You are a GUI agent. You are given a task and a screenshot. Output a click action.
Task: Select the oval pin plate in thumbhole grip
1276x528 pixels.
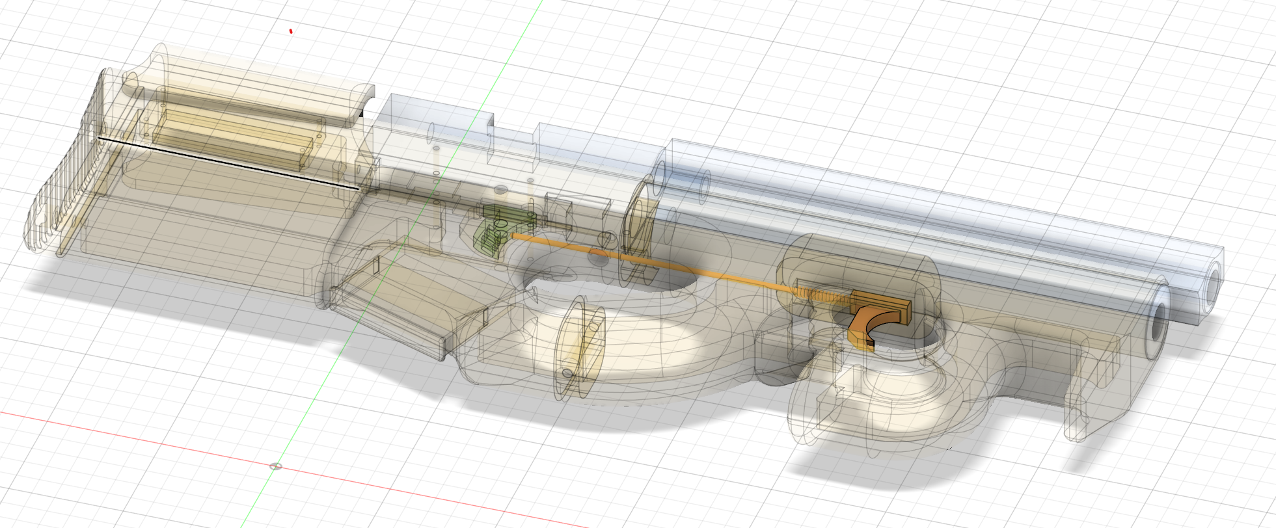[x=579, y=348]
